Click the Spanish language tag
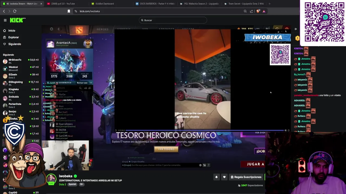 click(x=72, y=184)
